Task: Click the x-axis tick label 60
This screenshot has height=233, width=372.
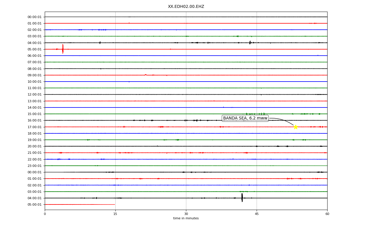Action: 327,214
